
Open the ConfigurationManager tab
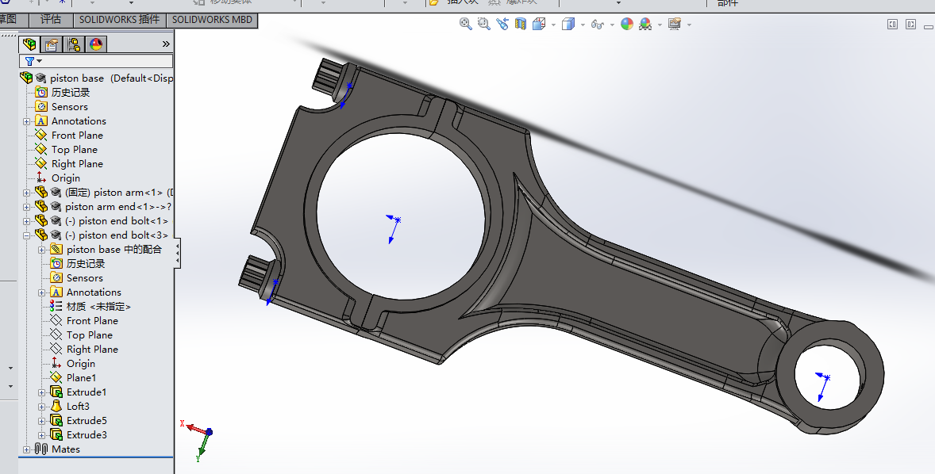tap(73, 44)
